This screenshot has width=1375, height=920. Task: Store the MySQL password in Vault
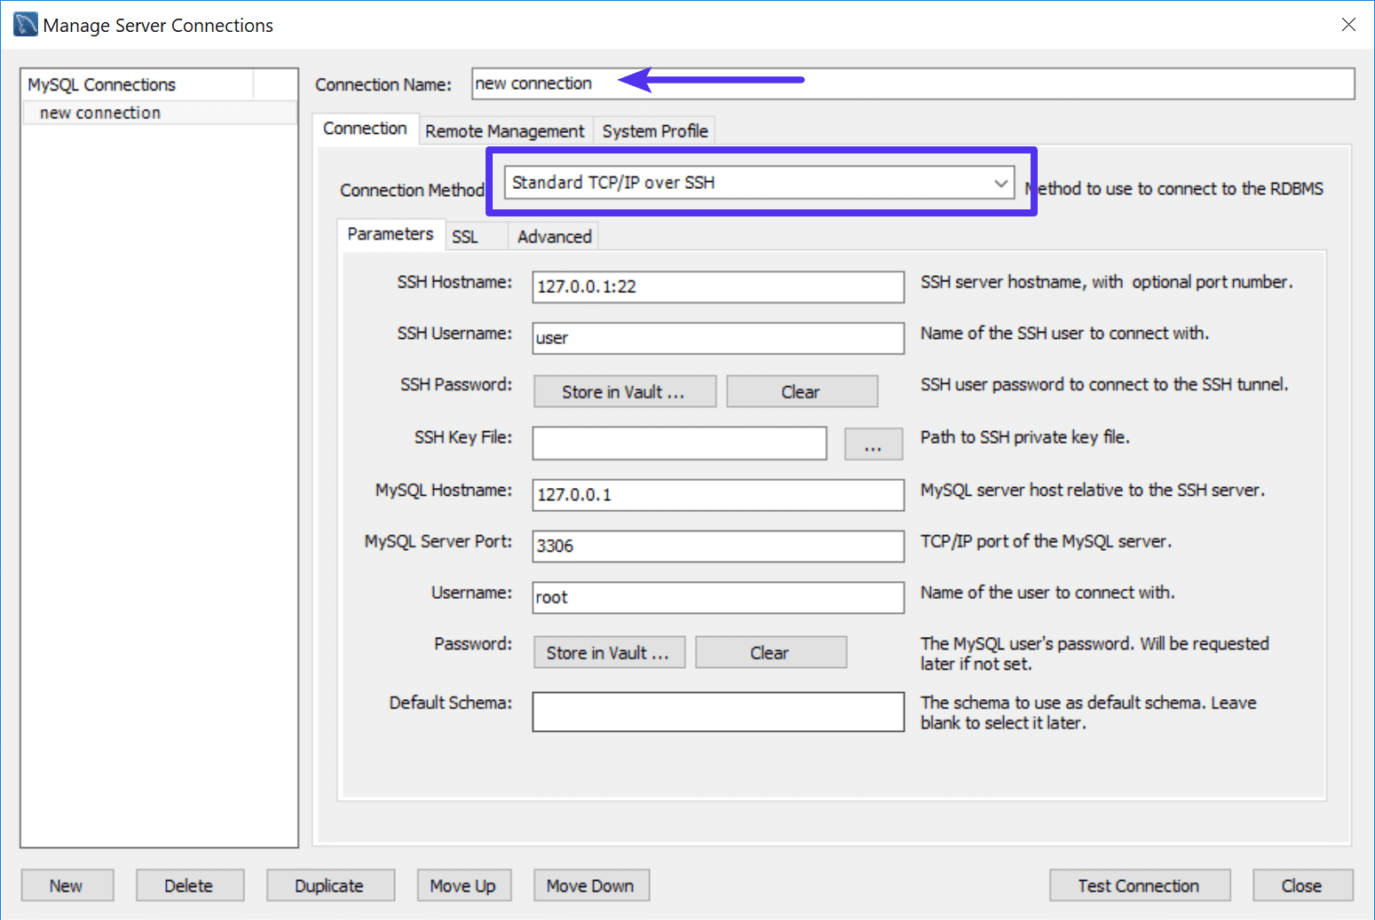click(609, 652)
